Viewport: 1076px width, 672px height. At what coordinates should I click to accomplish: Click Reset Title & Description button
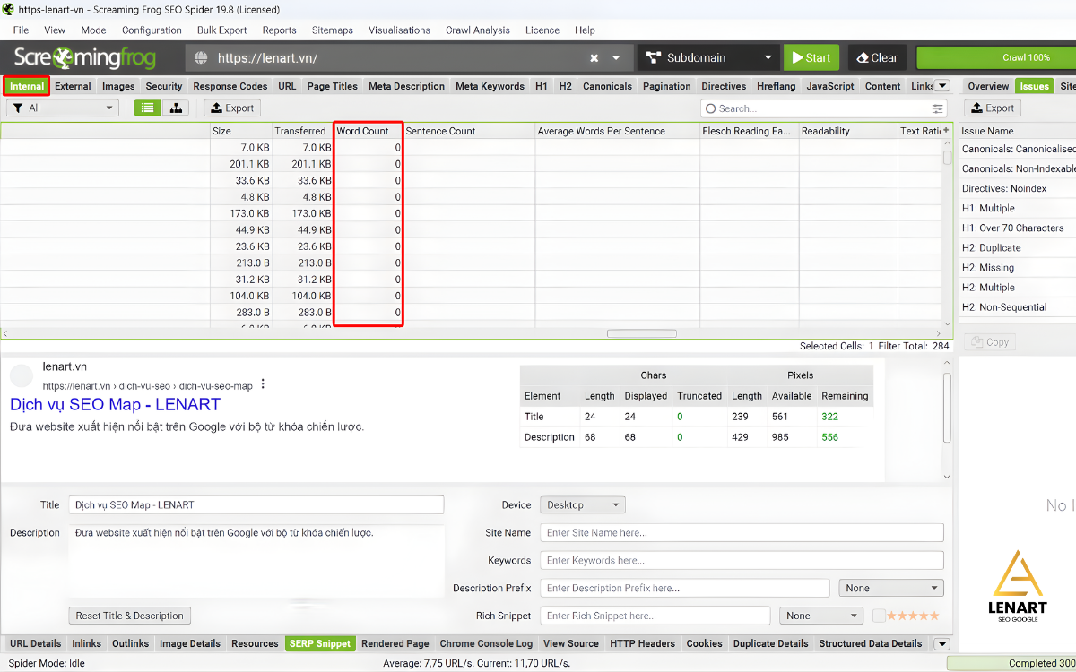pyautogui.click(x=130, y=616)
